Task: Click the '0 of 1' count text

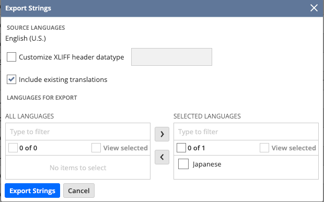Action: tap(196, 148)
